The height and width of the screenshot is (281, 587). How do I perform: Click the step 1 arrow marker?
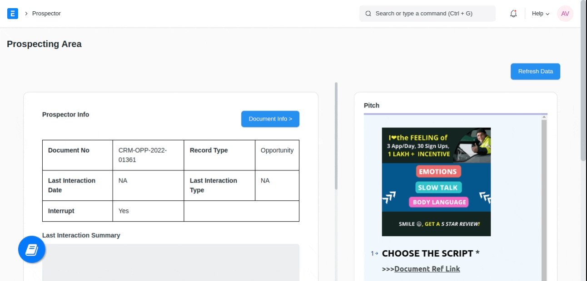(x=374, y=253)
